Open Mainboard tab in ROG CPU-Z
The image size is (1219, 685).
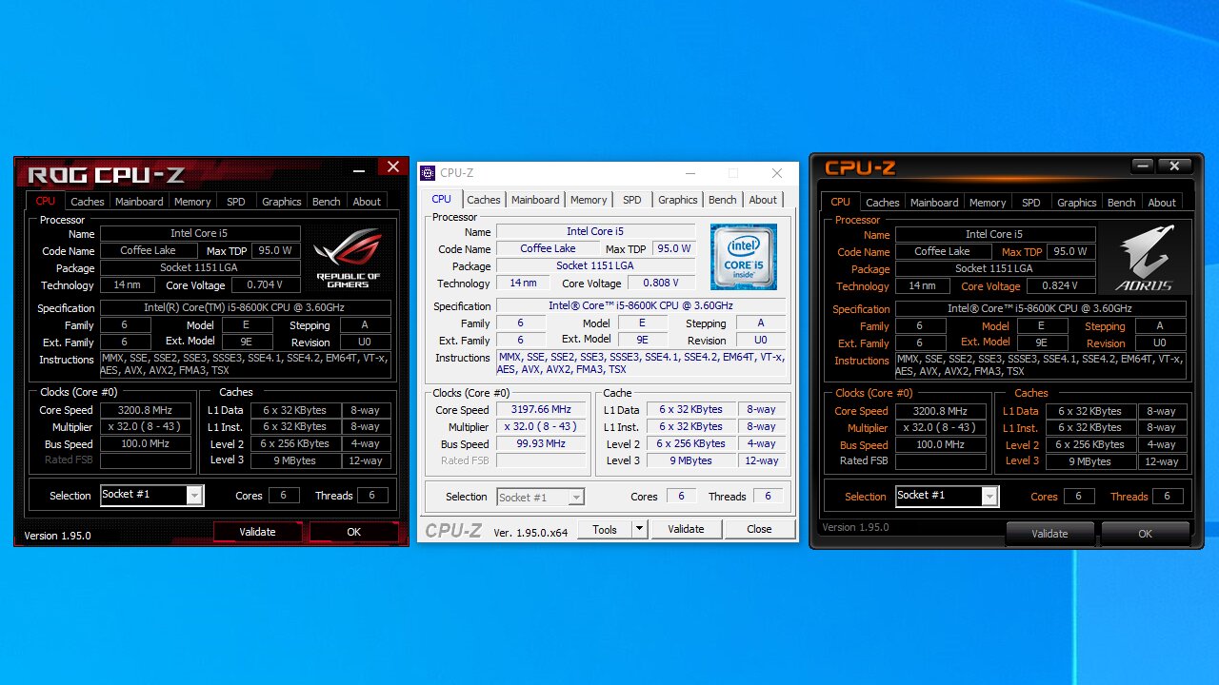139,202
